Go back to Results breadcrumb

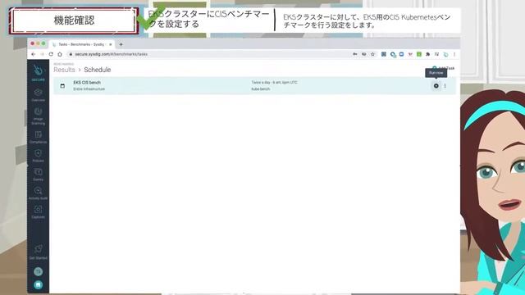click(64, 70)
